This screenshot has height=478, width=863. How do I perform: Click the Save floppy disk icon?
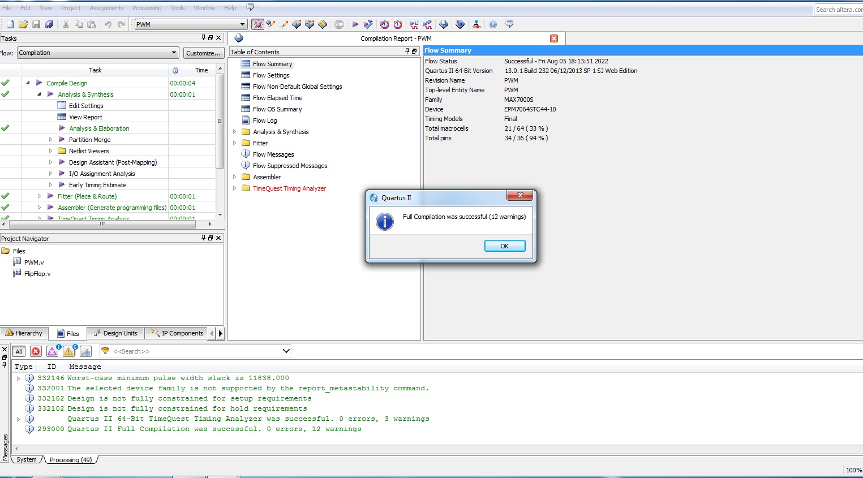[36, 24]
